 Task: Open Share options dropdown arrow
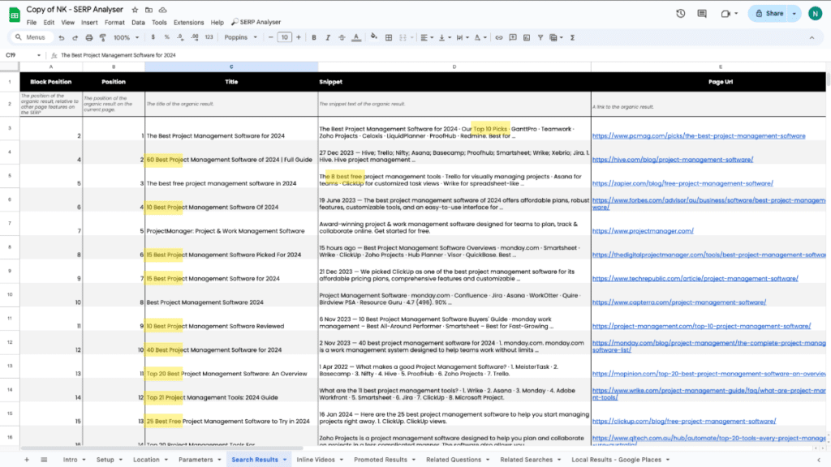pyautogui.click(x=794, y=14)
